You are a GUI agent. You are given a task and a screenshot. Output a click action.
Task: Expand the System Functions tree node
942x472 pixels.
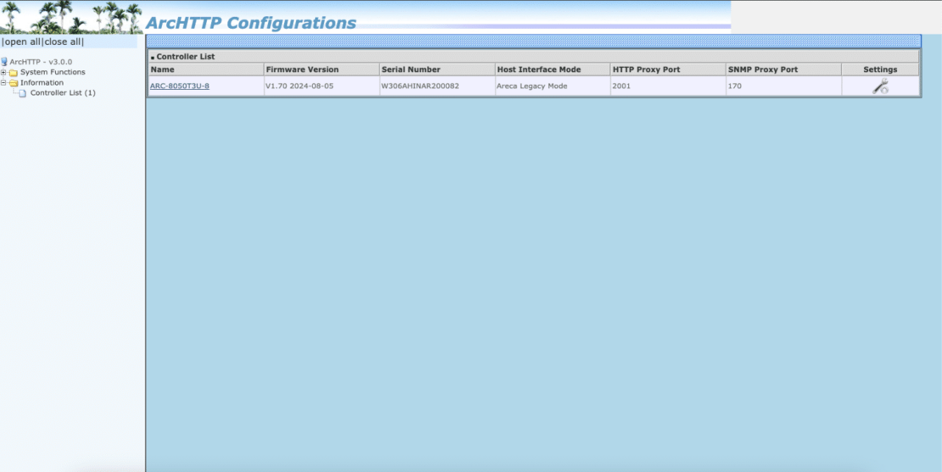click(3, 73)
